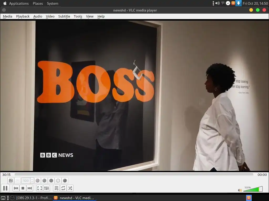Select newshd - VLC taskbar window button
The width and height of the screenshot is (269, 201).
click(74, 198)
